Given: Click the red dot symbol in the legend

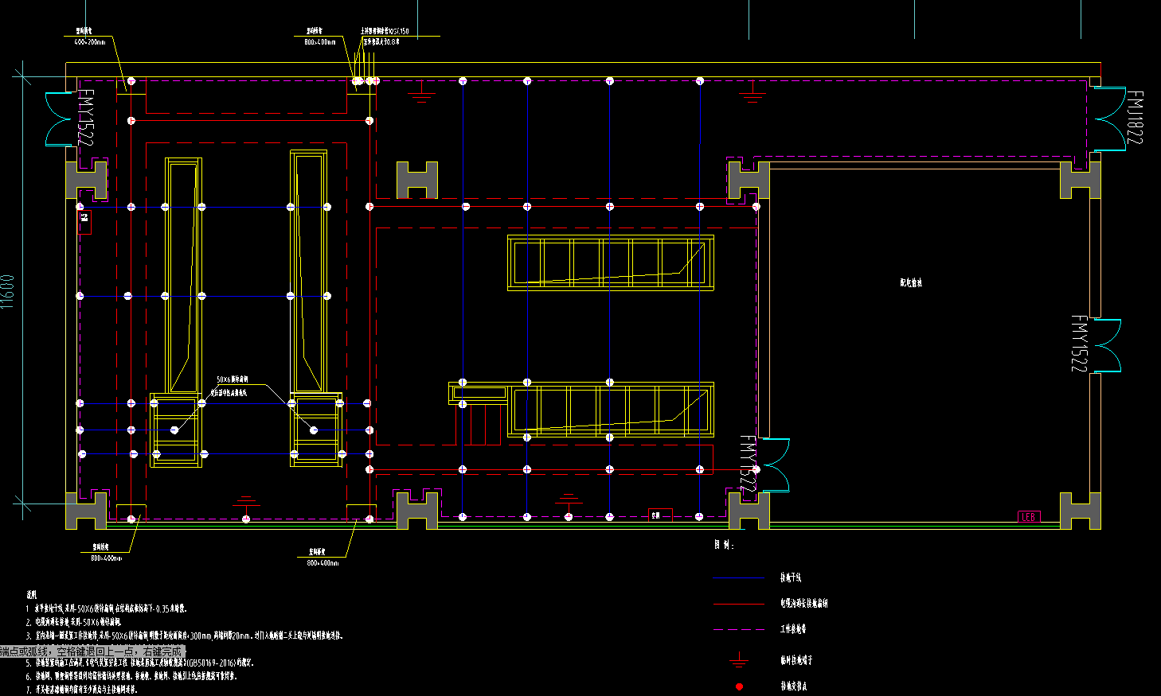Looking at the screenshot, I should (x=739, y=686).
